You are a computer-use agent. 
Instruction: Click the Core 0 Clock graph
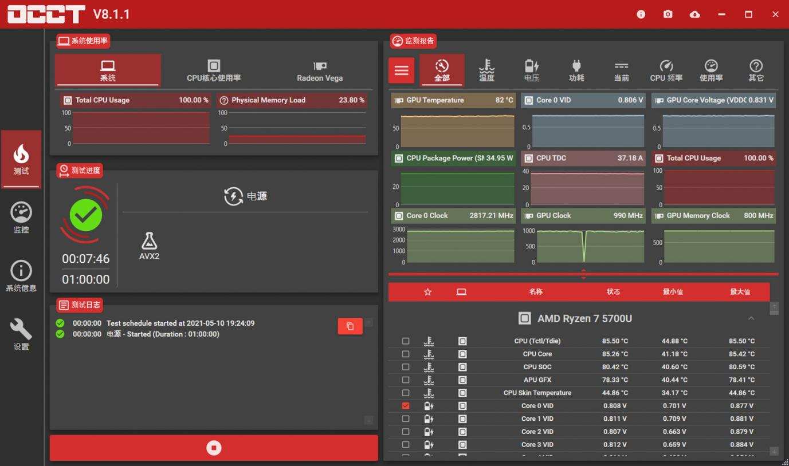pyautogui.click(x=453, y=244)
